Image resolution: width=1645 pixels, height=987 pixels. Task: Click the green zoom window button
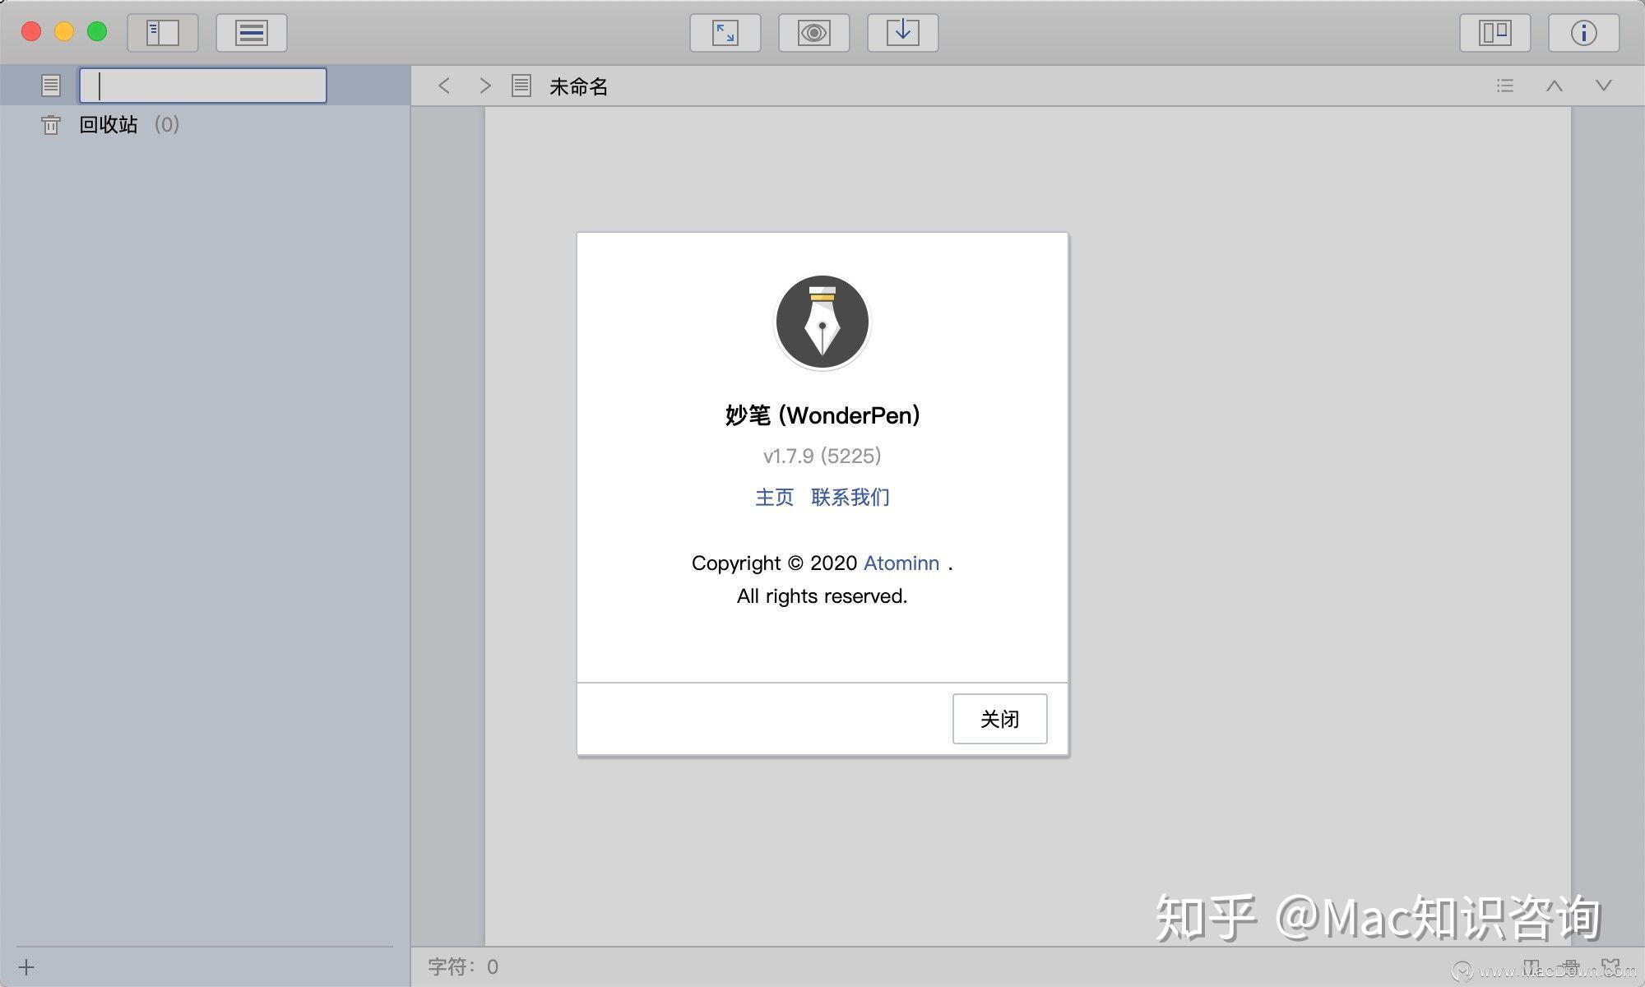click(97, 32)
